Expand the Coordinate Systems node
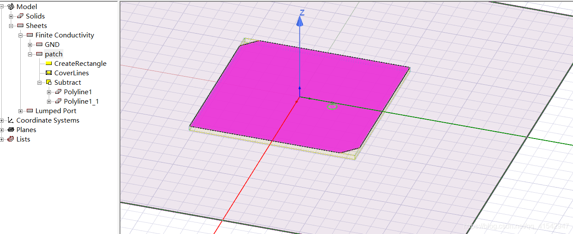This screenshot has width=573, height=234. click(2, 120)
